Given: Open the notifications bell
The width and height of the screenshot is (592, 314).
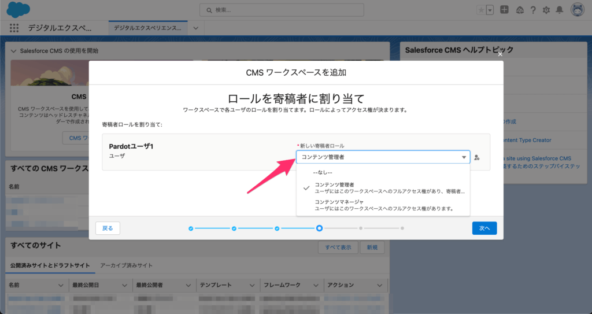Looking at the screenshot, I should 560,10.
